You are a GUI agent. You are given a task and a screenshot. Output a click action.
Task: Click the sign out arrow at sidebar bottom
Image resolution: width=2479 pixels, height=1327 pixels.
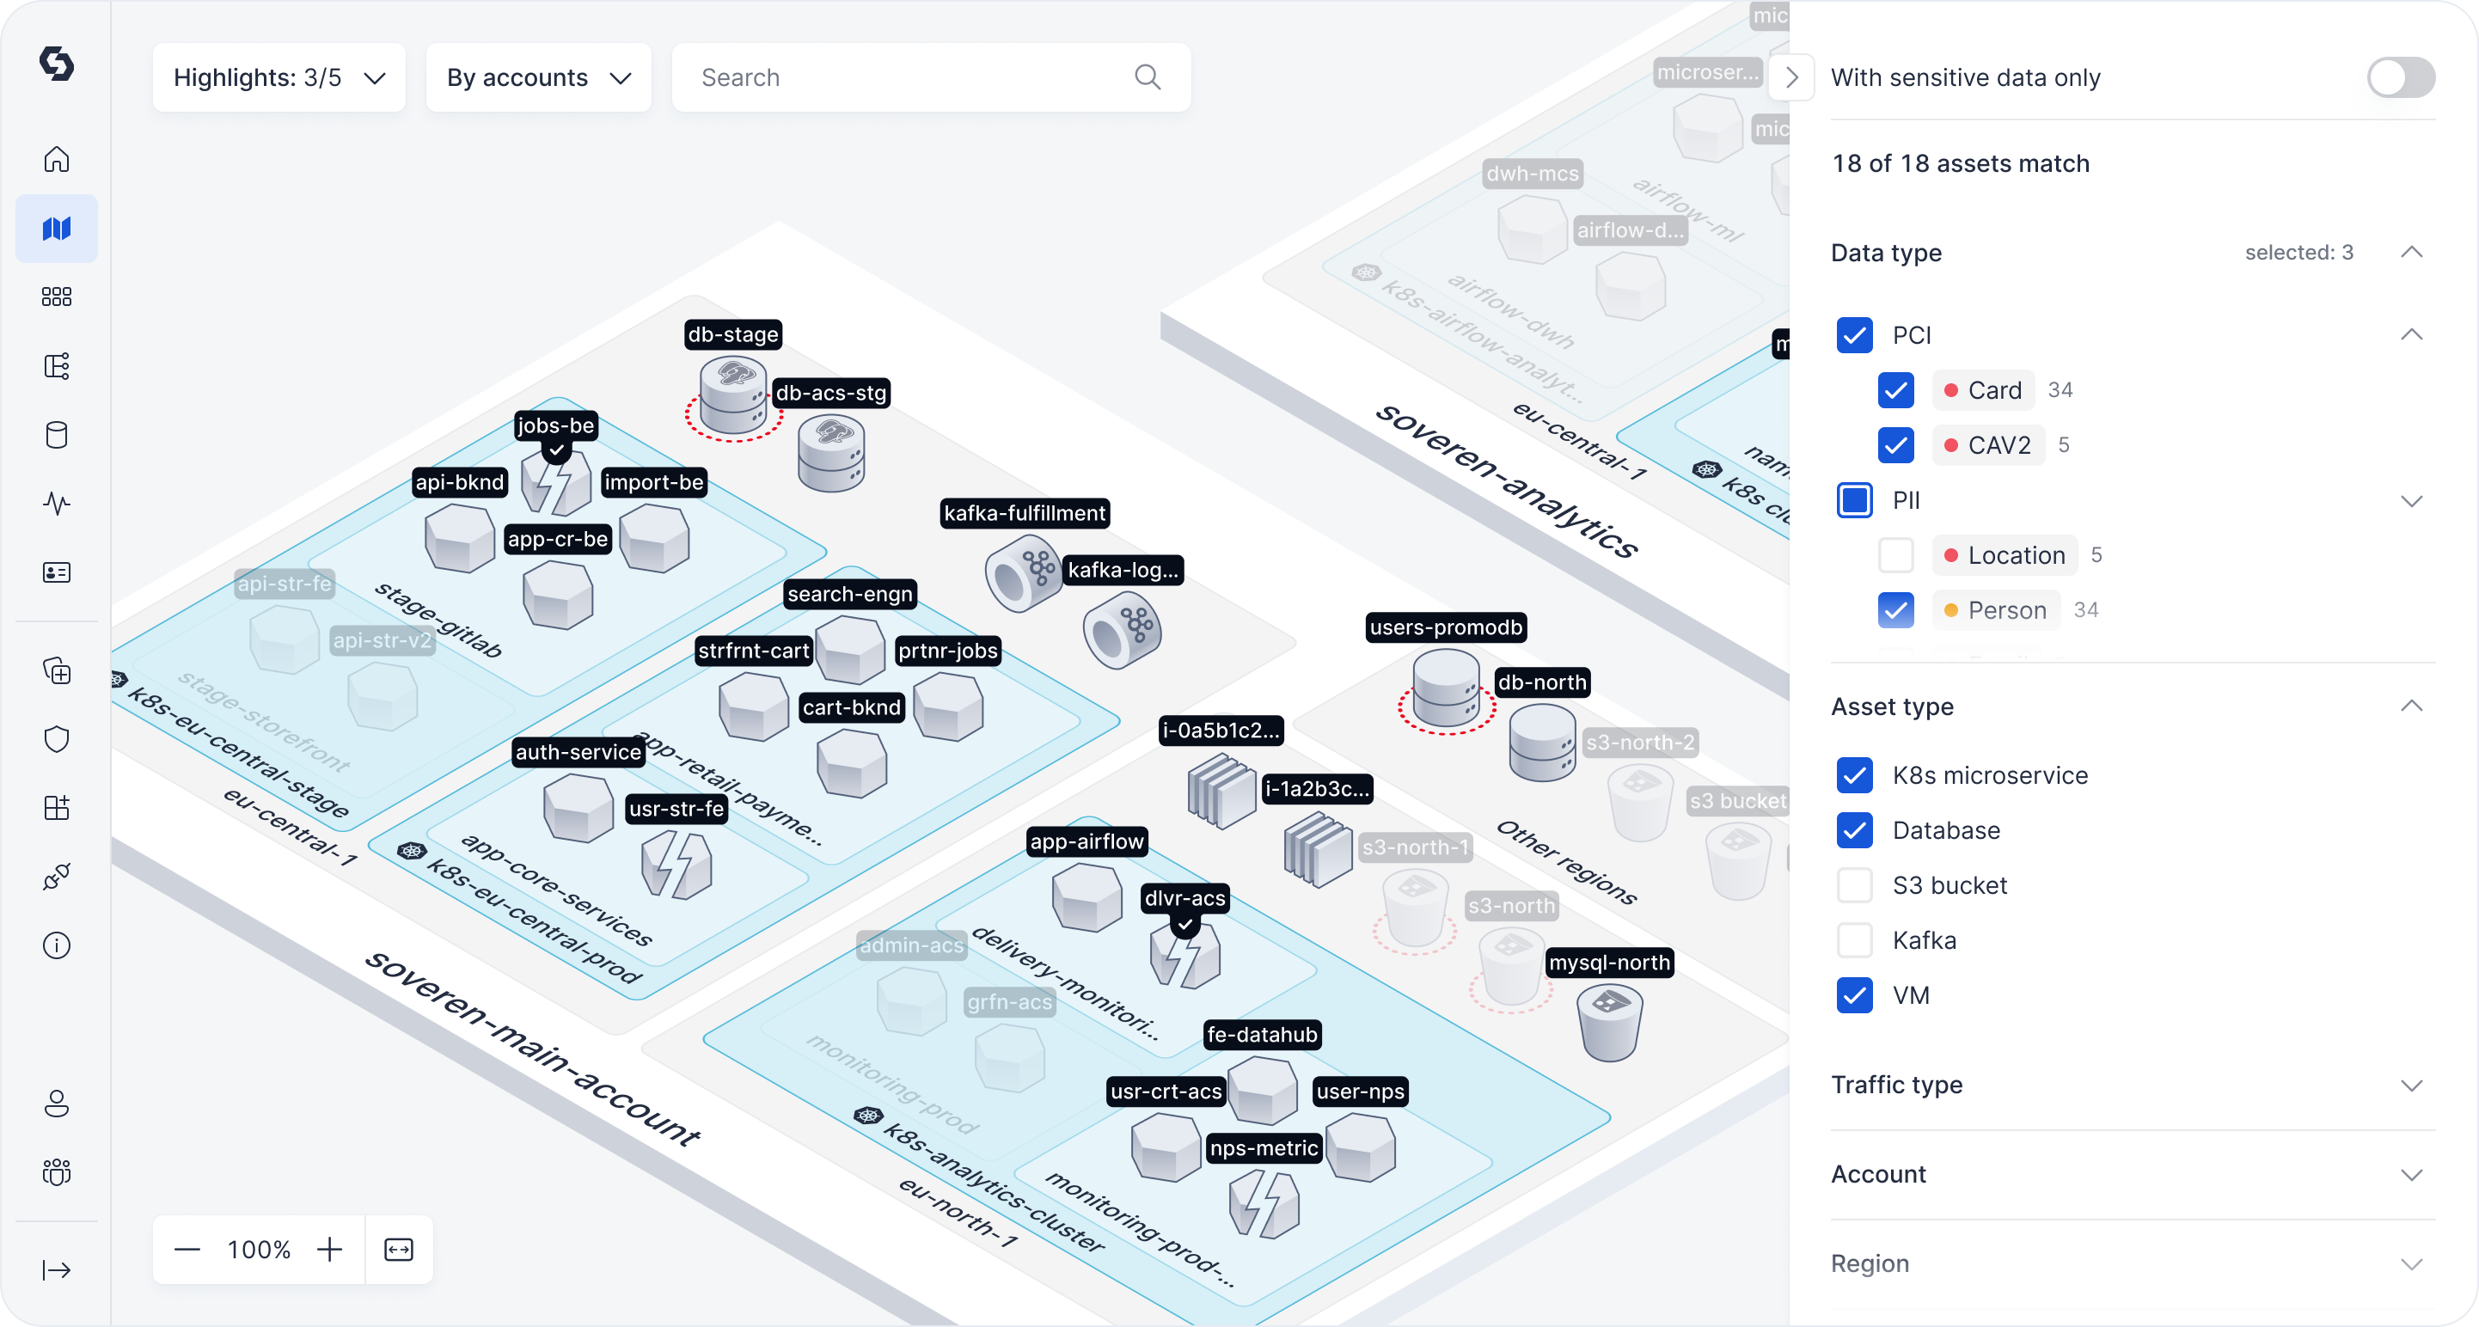tap(57, 1269)
